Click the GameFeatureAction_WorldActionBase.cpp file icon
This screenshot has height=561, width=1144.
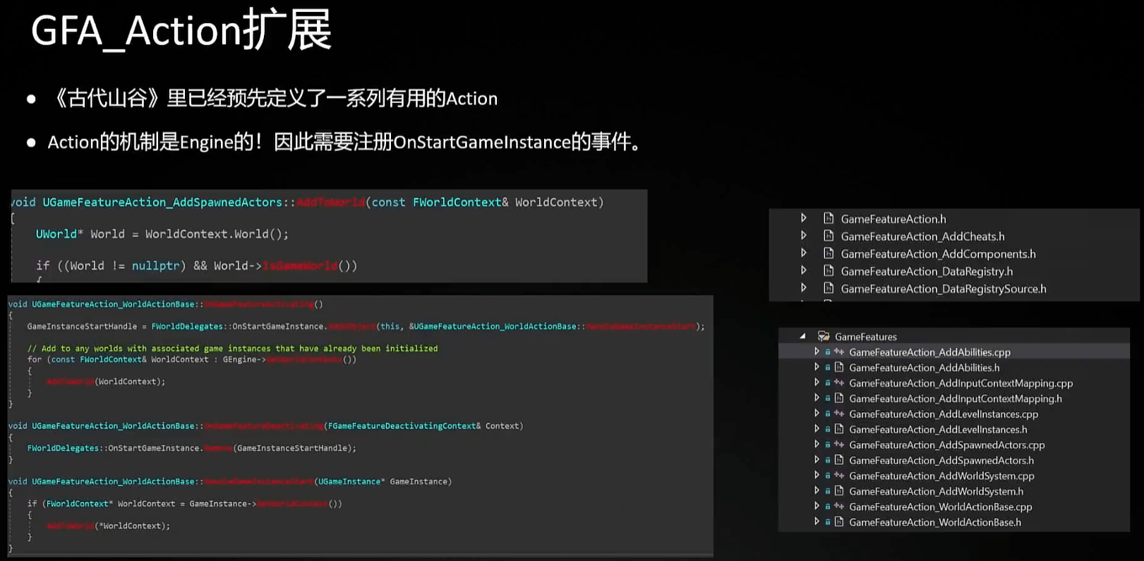tap(839, 507)
